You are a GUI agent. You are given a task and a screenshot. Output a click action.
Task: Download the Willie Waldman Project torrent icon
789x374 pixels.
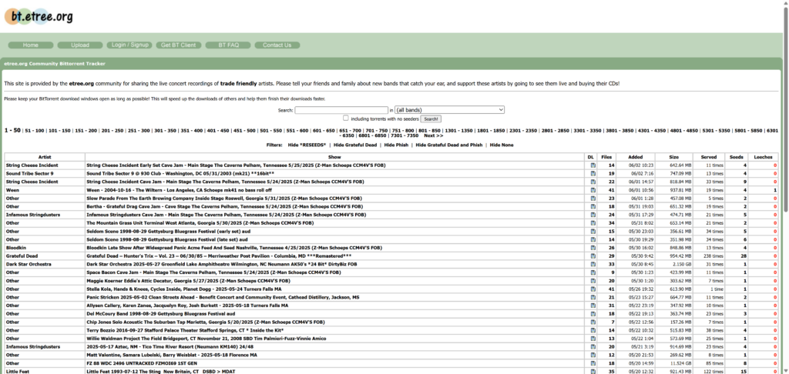coord(593,339)
